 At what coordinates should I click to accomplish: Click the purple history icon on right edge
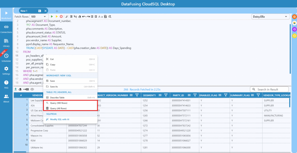(294, 29)
